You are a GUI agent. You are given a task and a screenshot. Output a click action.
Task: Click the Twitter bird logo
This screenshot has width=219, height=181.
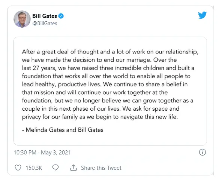(202, 15)
